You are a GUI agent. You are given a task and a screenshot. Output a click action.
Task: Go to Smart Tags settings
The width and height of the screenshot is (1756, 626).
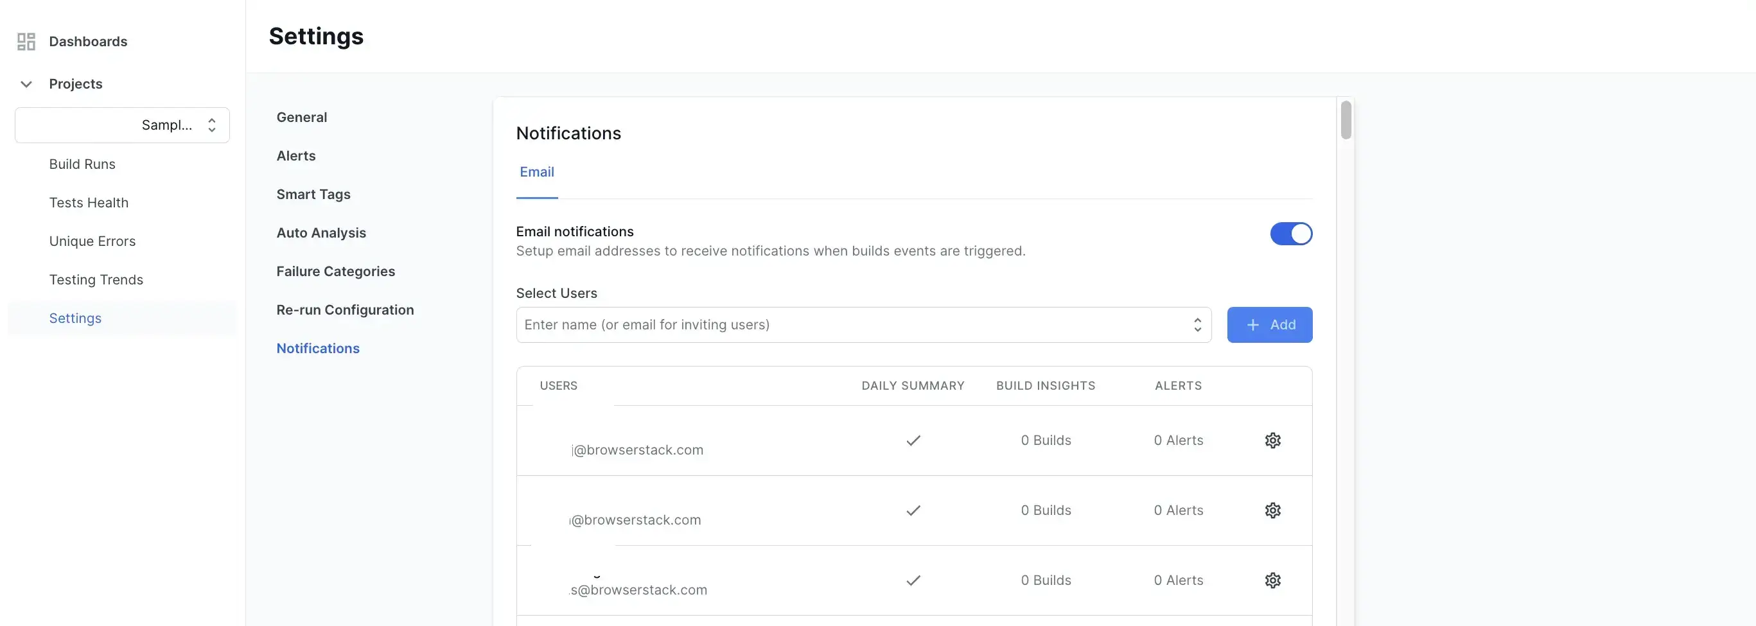coord(313,194)
